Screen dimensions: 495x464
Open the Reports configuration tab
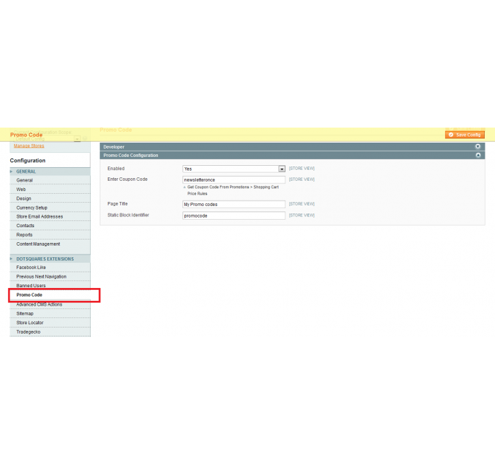click(x=51, y=235)
